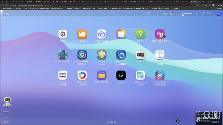This screenshot has height=125, width=223.
Task: Open the myQNAPcloud desktop app
Action: click(102, 34)
